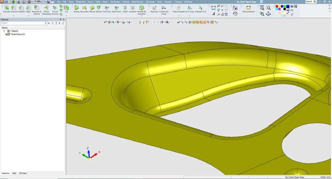Toggle the last highlighted orange filter icon
Screen dimensions: 332x179
coord(212,22)
